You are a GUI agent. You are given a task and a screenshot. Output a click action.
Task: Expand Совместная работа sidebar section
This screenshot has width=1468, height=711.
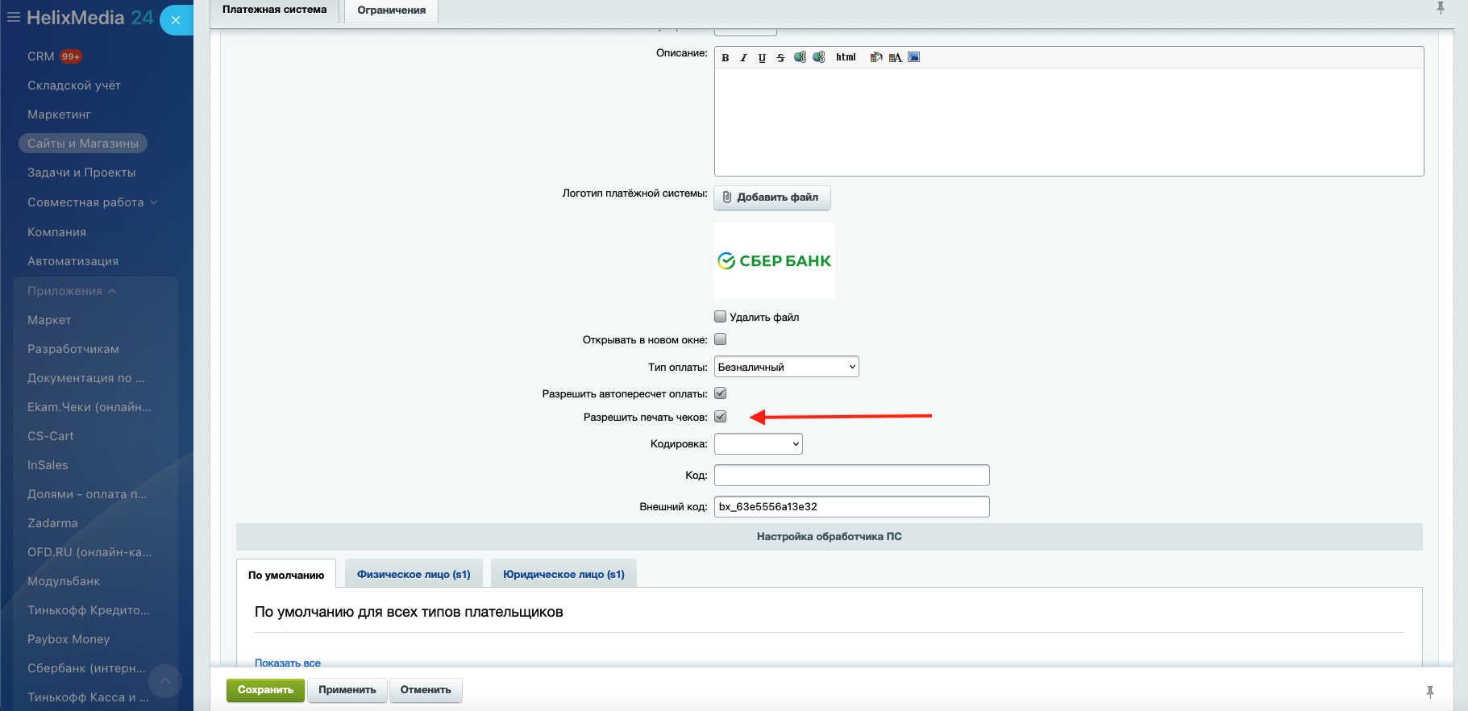[92, 202]
